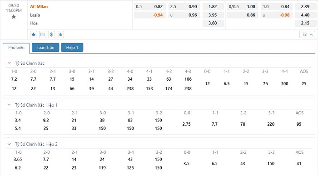Select the Hiệp 1 tab
318x176 pixels.
pos(72,47)
